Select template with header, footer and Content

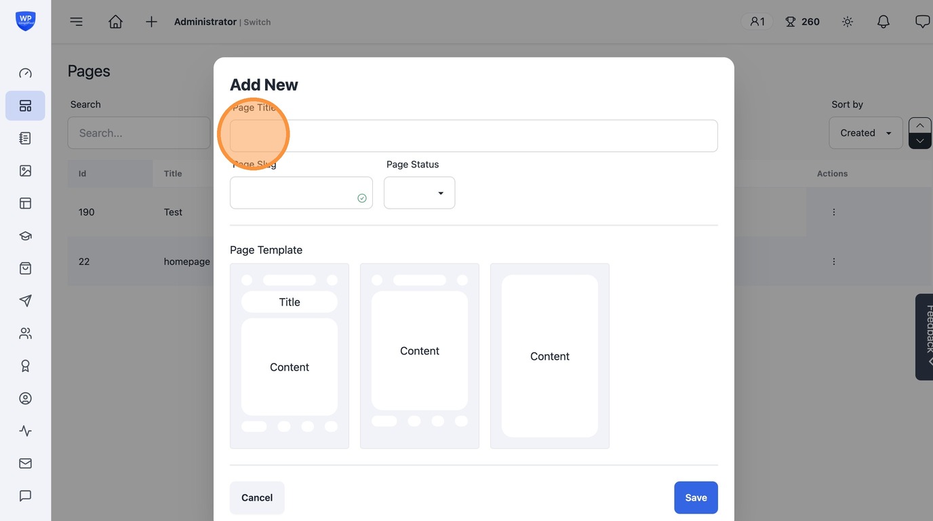[x=420, y=356]
